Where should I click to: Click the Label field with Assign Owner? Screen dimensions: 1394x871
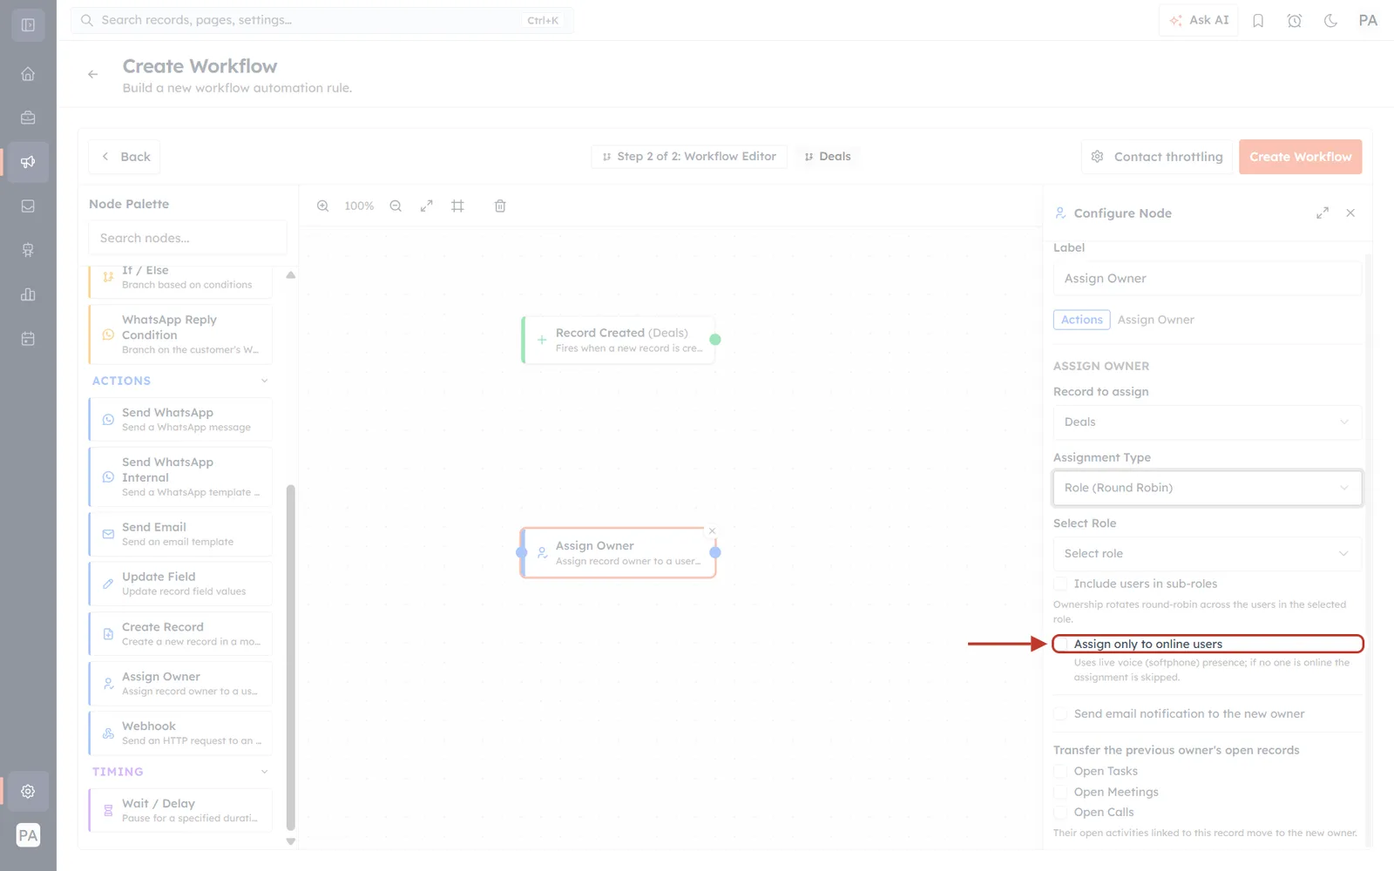[x=1207, y=279]
